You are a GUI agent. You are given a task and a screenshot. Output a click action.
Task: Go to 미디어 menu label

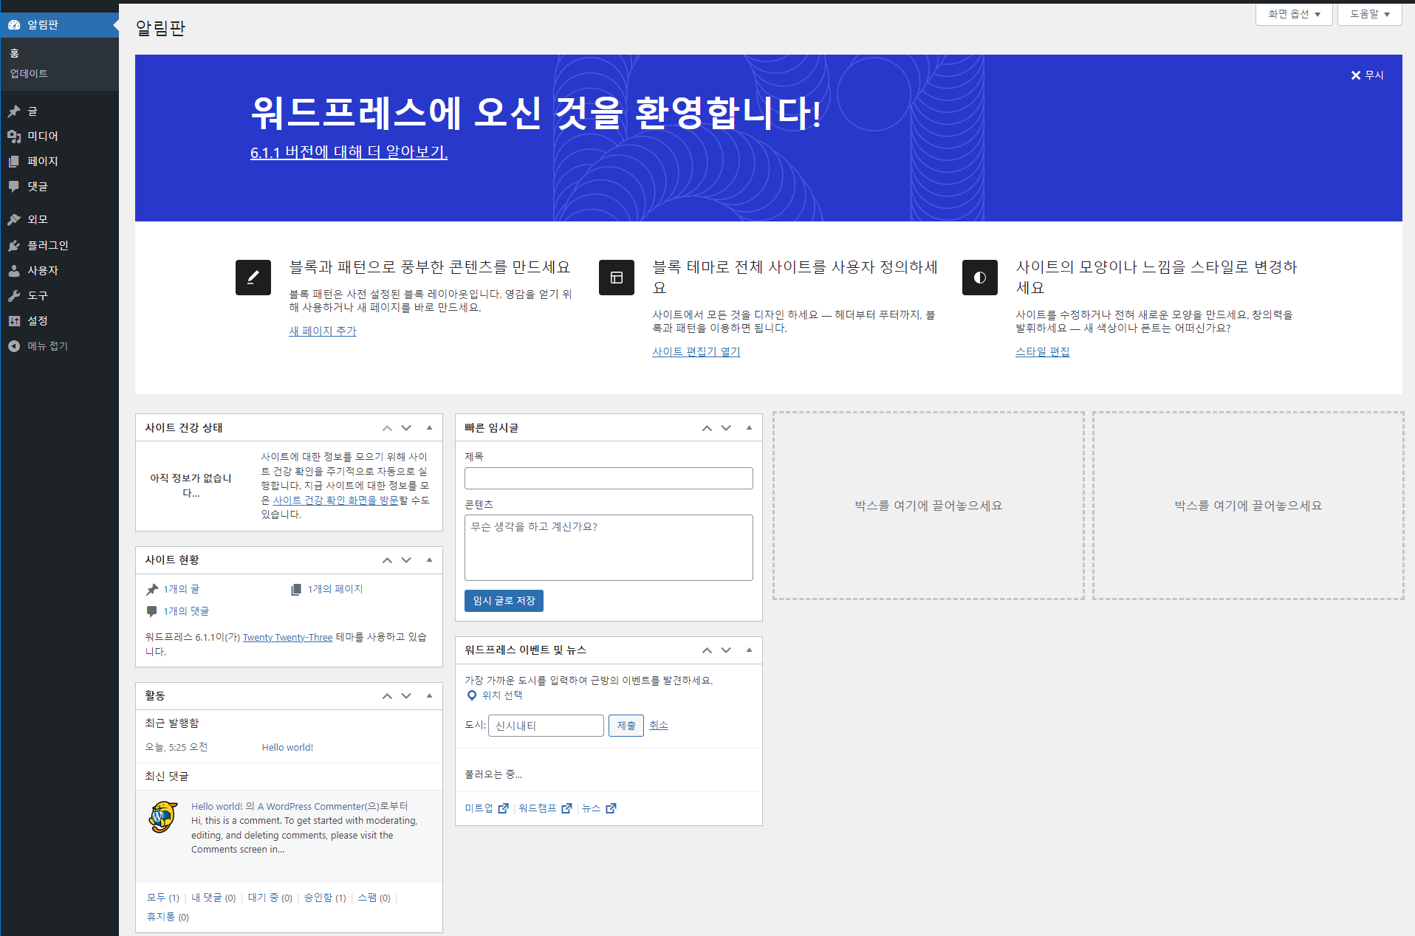pyautogui.click(x=43, y=137)
